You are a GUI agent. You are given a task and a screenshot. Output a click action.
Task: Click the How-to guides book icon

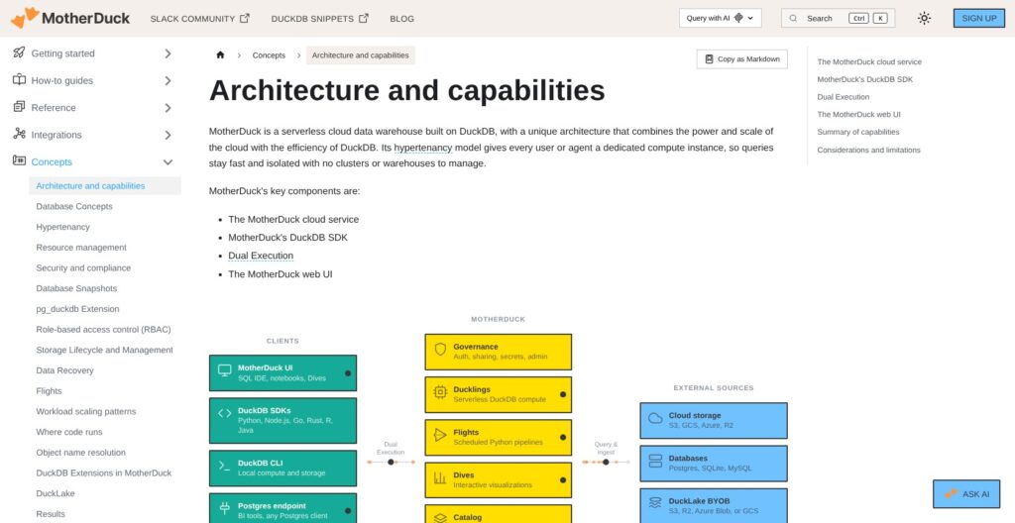click(19, 80)
